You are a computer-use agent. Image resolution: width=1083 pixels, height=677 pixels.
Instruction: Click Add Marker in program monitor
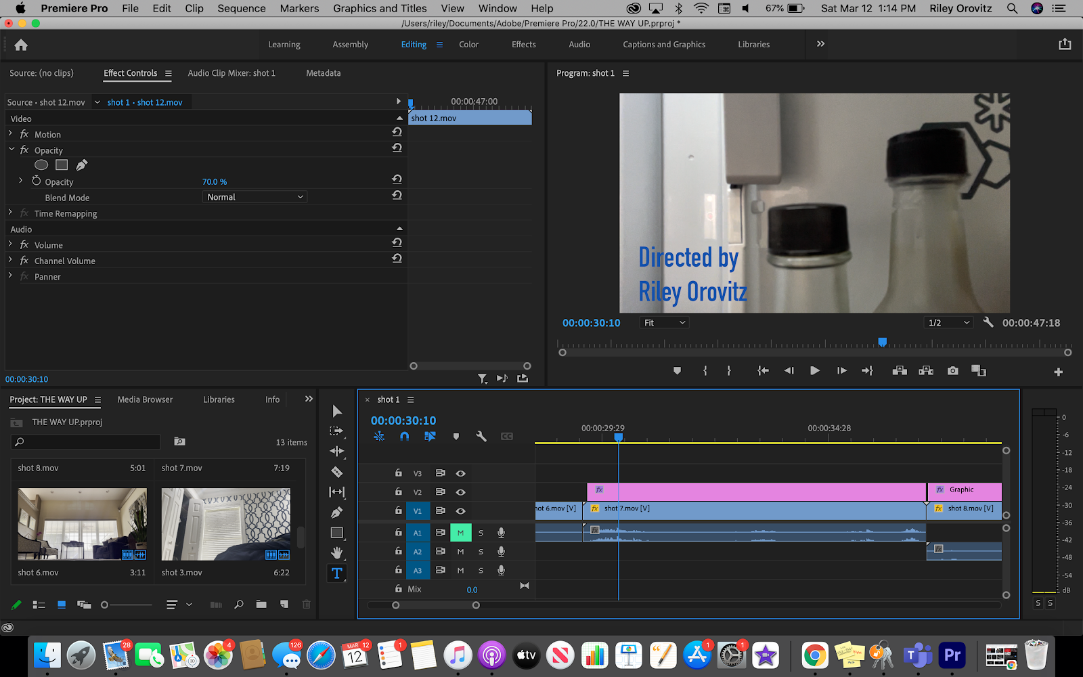click(677, 370)
